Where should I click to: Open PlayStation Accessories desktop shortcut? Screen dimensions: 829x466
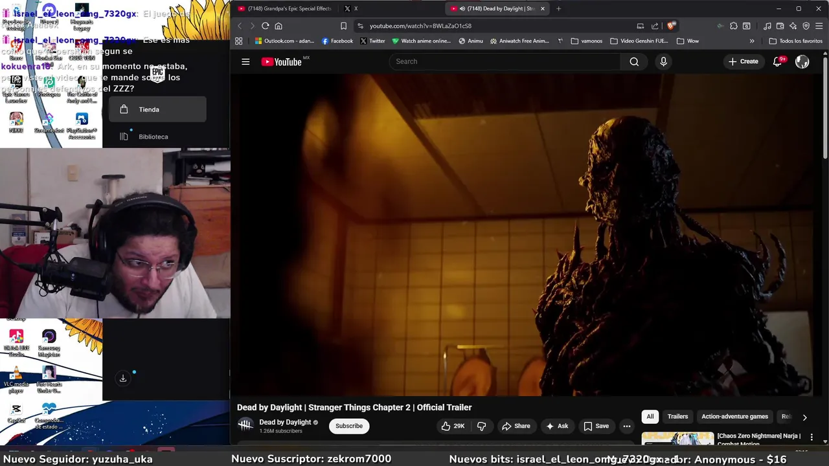[82, 126]
